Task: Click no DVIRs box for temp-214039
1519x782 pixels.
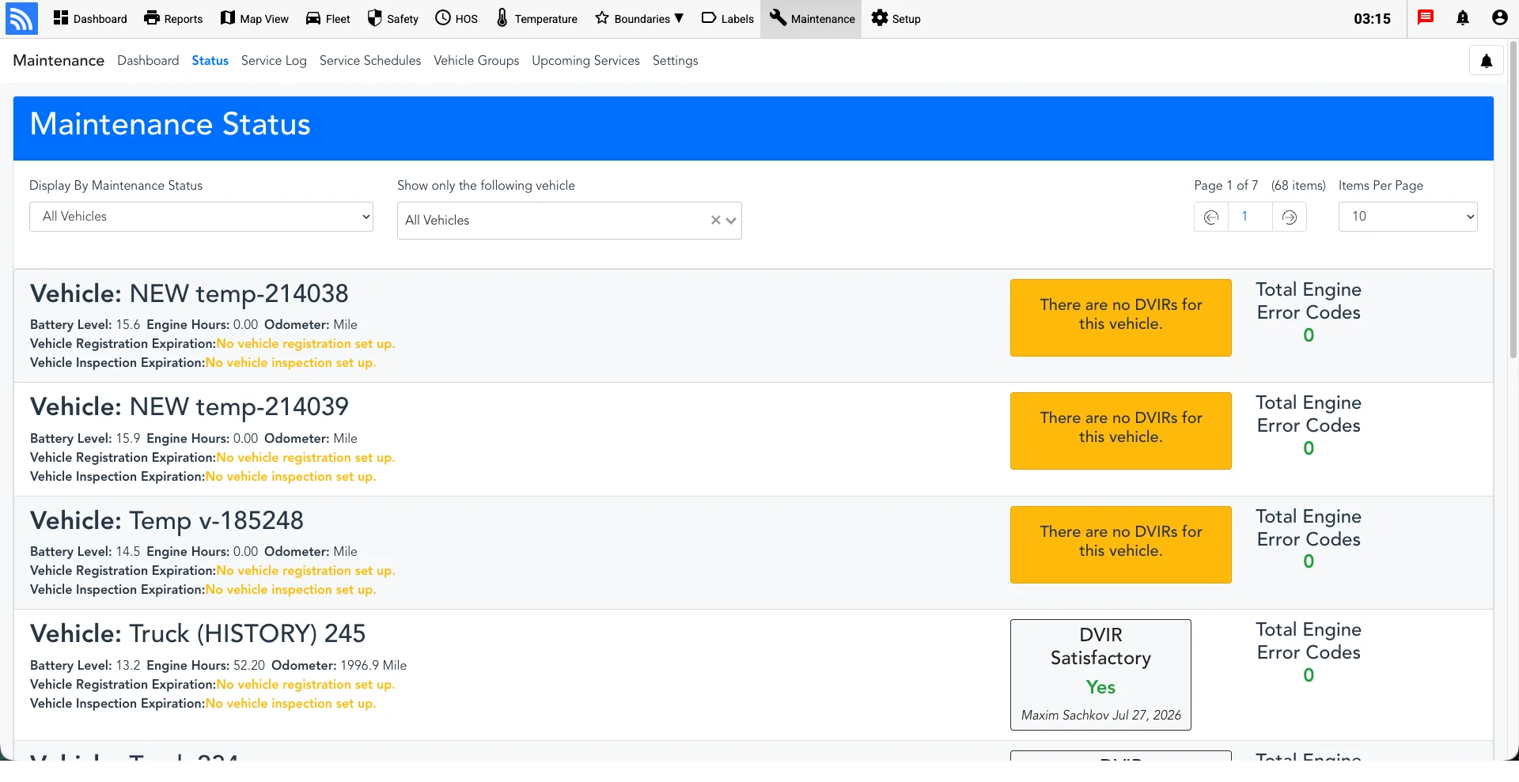Action: pos(1120,431)
